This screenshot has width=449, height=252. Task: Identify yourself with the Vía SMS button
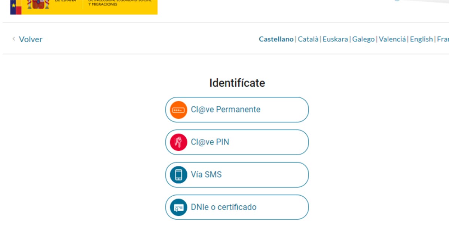[237, 175]
